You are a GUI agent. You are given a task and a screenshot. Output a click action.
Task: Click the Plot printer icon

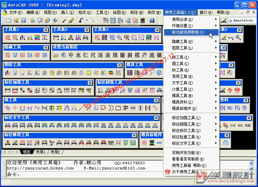pos(33,20)
